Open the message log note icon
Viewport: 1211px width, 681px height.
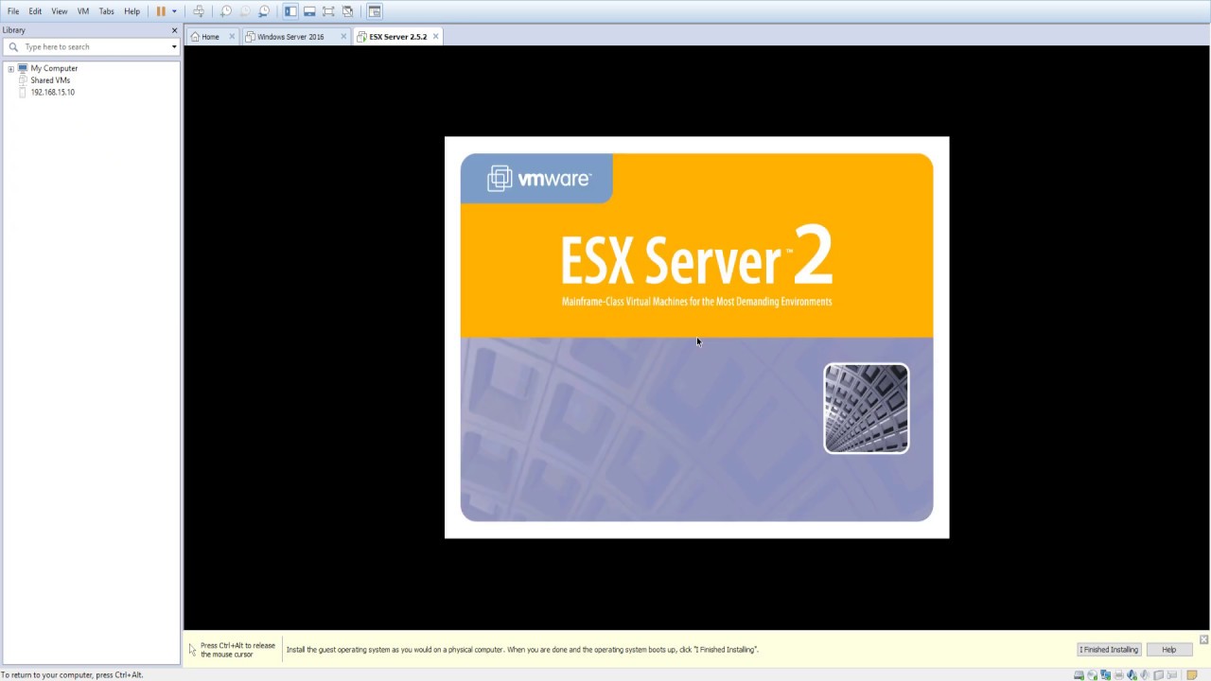pyautogui.click(x=1192, y=675)
